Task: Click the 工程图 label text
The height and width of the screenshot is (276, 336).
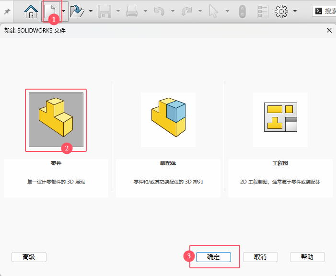Action: pyautogui.click(x=280, y=163)
